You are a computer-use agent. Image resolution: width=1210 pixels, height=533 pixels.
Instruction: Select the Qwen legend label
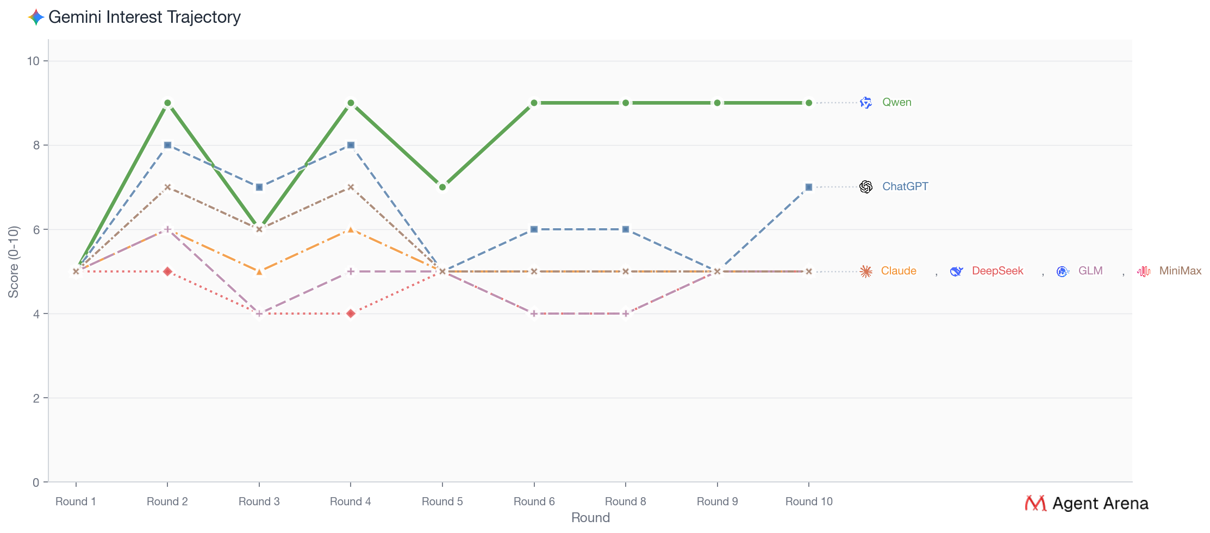(x=896, y=103)
